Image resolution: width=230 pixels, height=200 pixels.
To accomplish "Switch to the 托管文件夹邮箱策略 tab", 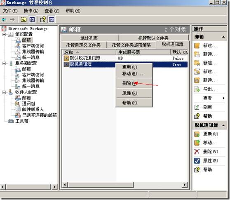I will [x=131, y=45].
